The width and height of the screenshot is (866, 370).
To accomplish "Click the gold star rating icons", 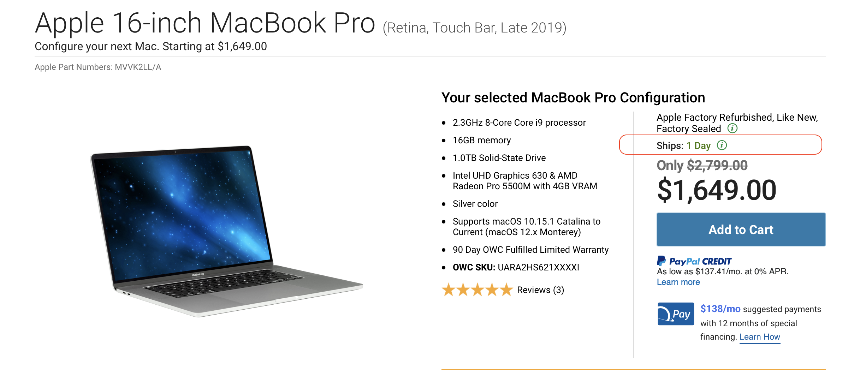I will click(477, 290).
